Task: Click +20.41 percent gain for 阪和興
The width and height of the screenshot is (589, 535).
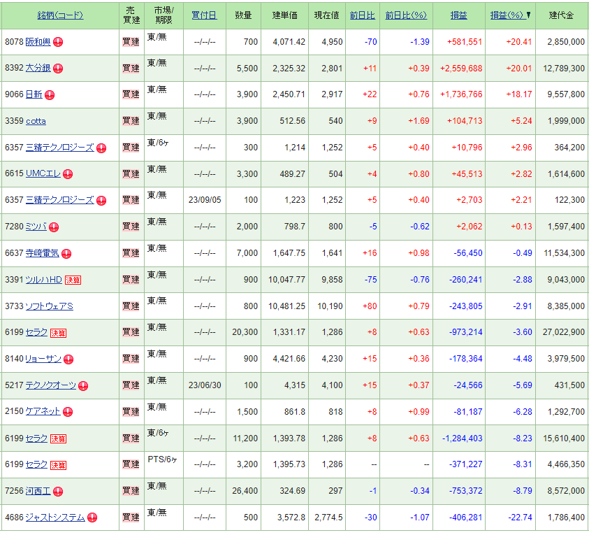Action: click(518, 42)
